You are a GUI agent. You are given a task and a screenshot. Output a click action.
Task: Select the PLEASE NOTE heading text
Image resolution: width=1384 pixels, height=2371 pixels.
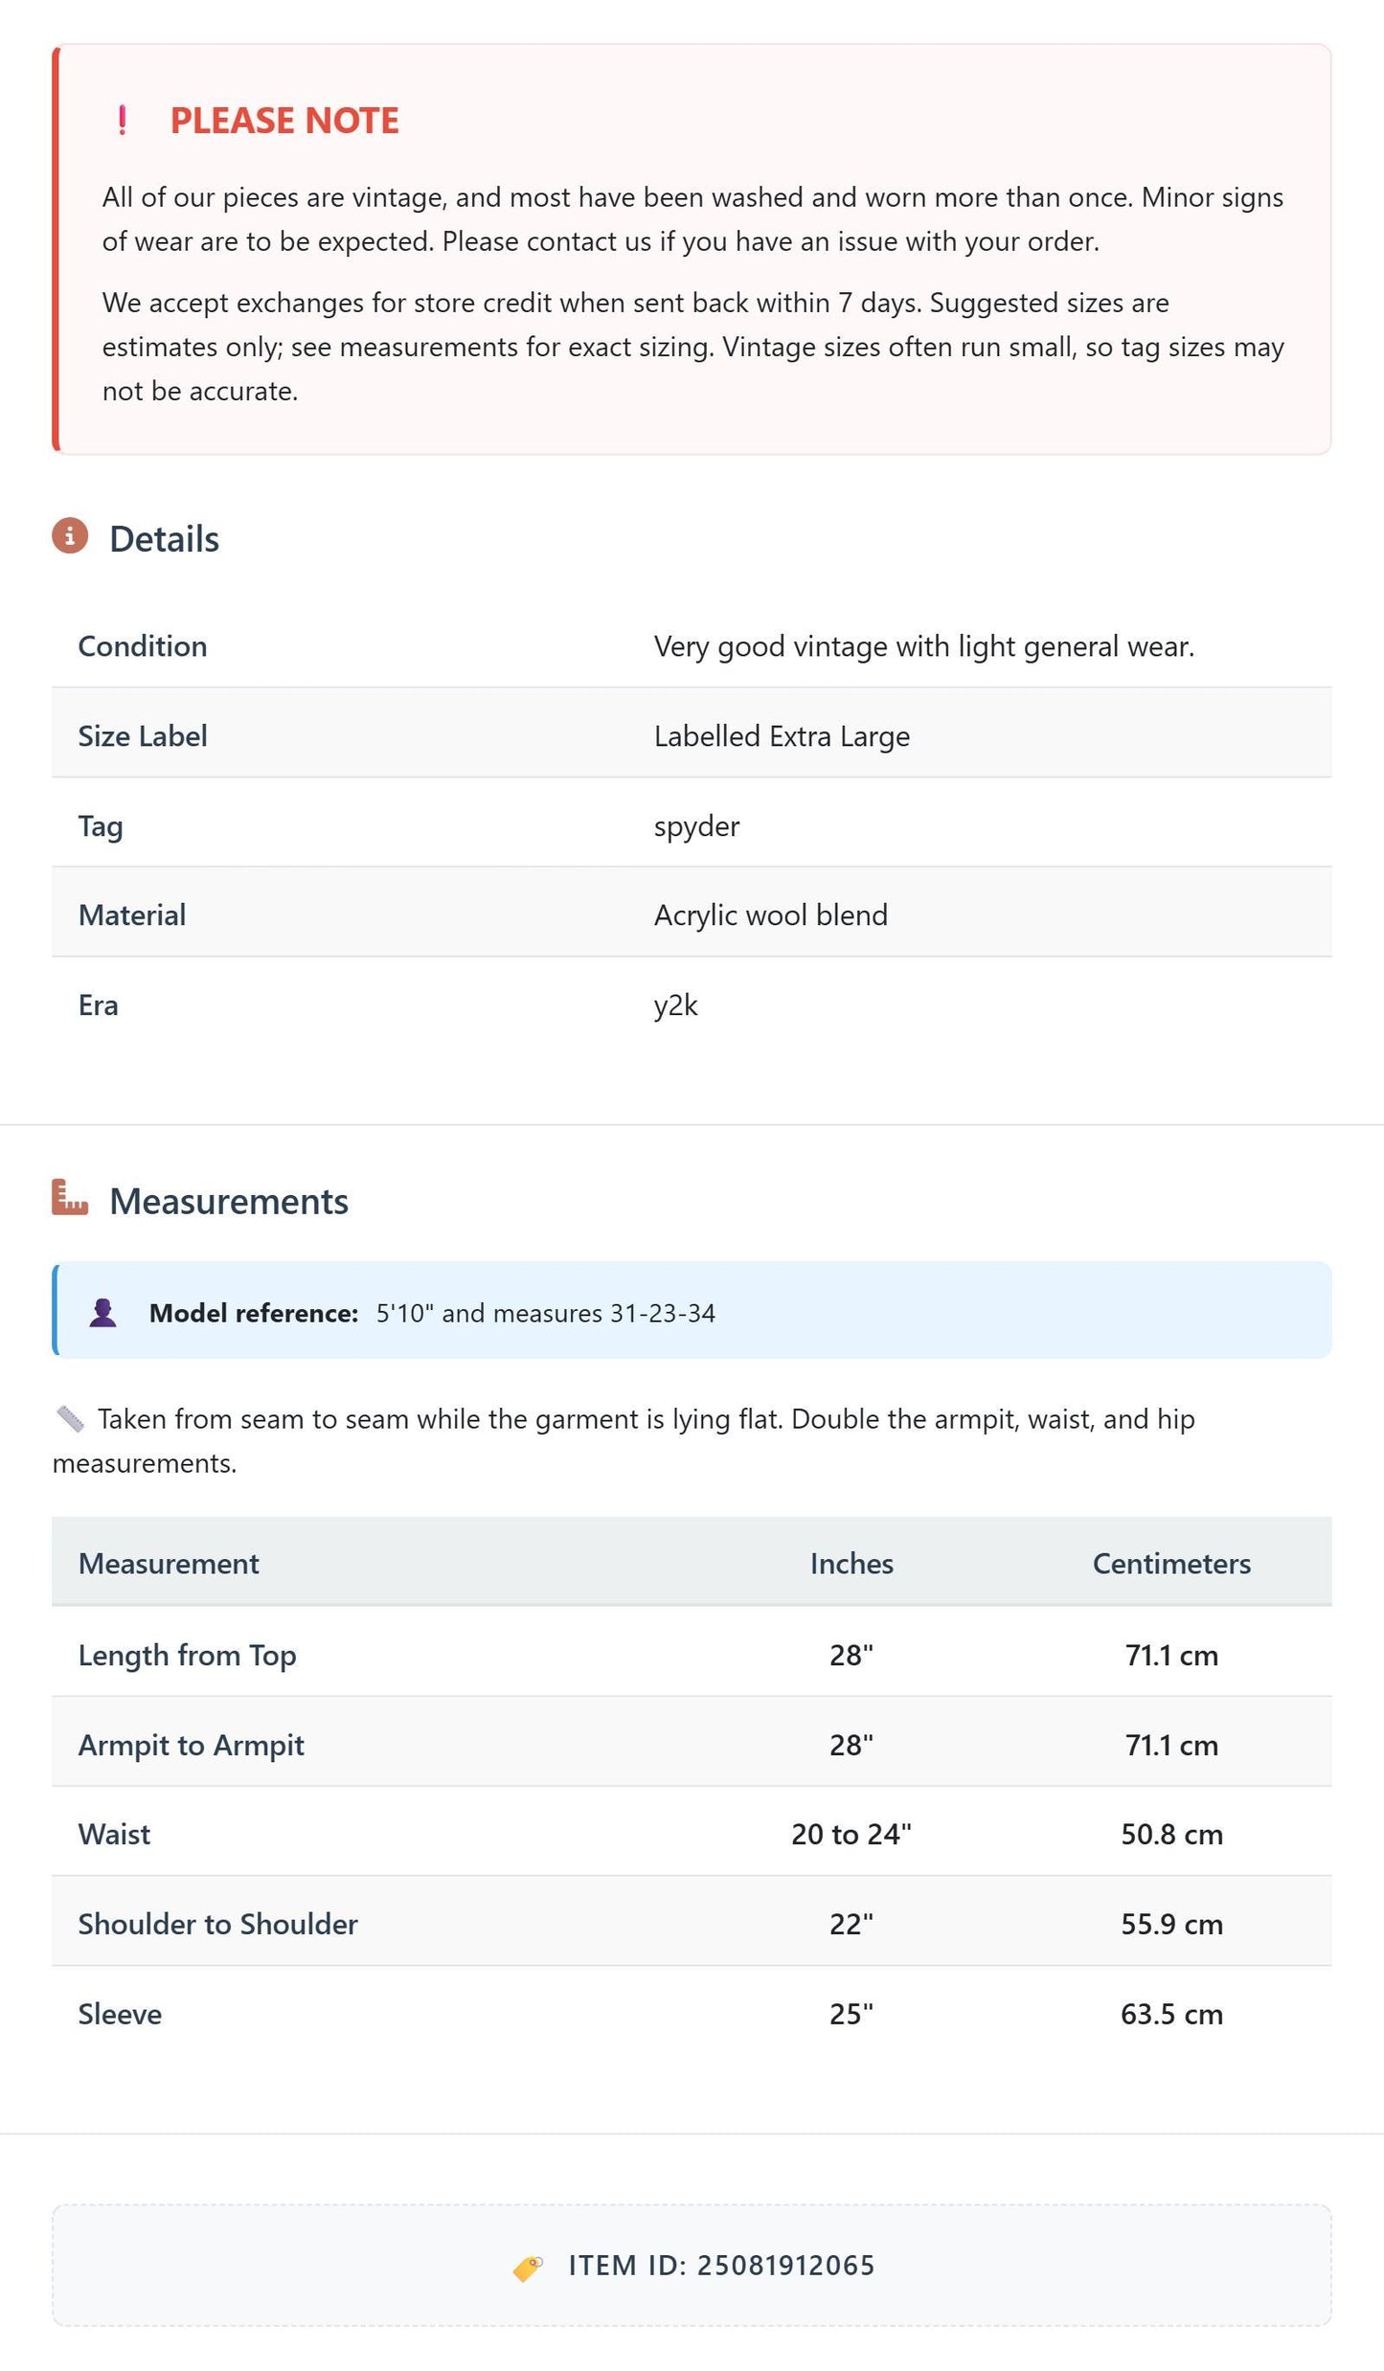[284, 121]
